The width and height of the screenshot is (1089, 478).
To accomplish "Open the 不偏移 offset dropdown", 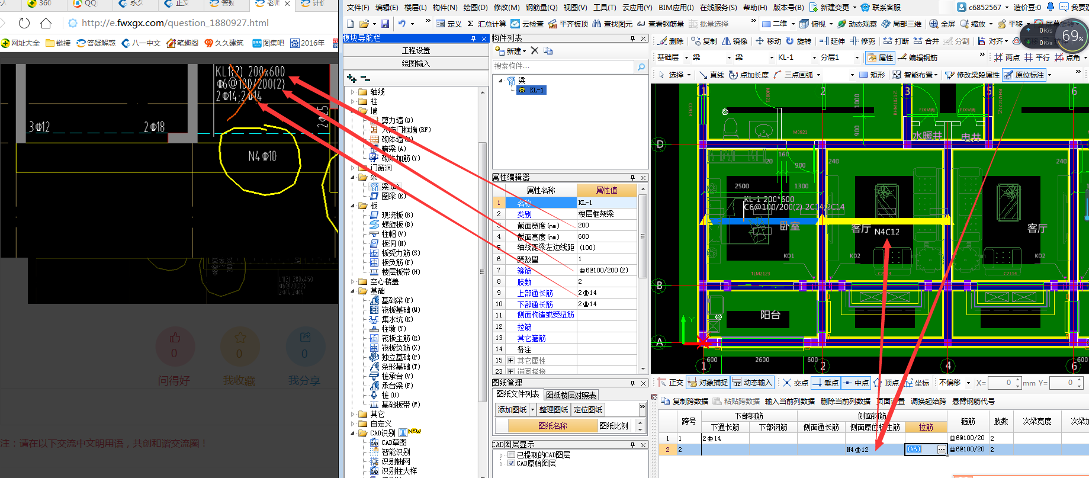I will (x=968, y=383).
